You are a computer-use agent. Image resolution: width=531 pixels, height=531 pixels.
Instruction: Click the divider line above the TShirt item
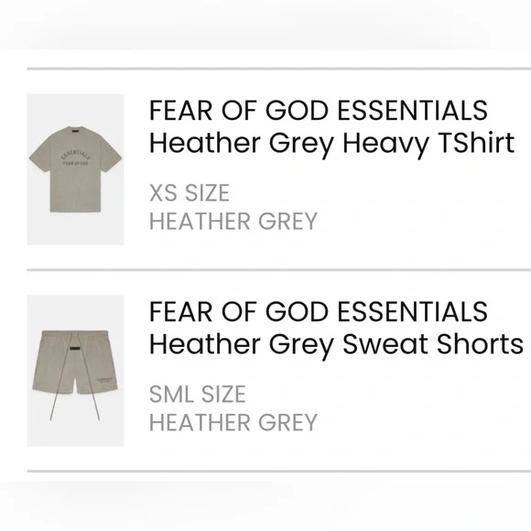(x=279, y=69)
